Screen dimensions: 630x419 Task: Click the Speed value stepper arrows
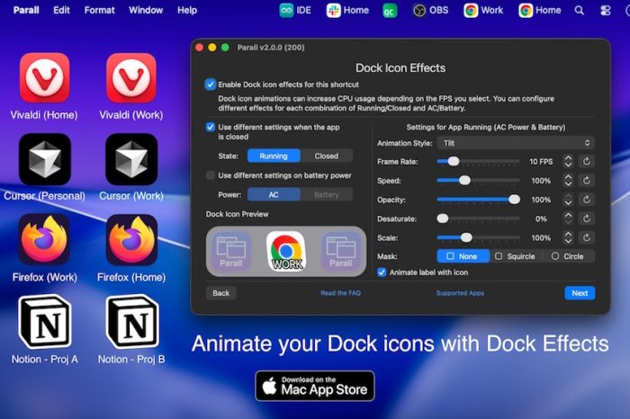[568, 180]
